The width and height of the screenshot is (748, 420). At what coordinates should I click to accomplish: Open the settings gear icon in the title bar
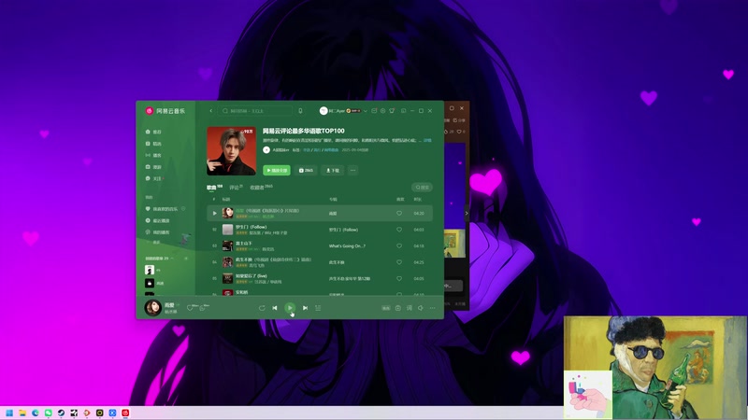point(382,111)
